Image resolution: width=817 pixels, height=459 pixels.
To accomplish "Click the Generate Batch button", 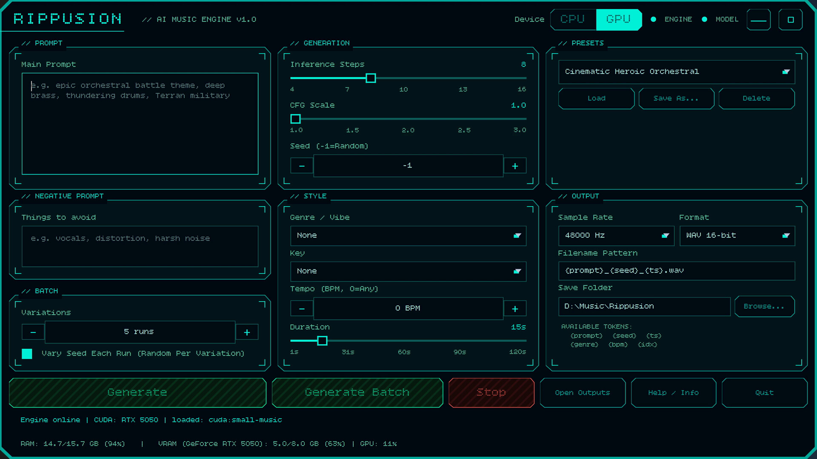I will pos(357,393).
